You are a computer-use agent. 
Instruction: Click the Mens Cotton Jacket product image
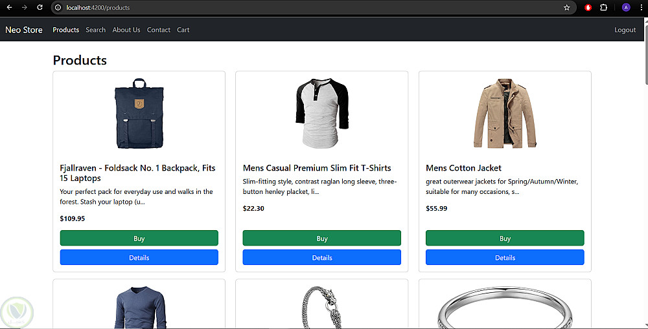tap(505, 114)
